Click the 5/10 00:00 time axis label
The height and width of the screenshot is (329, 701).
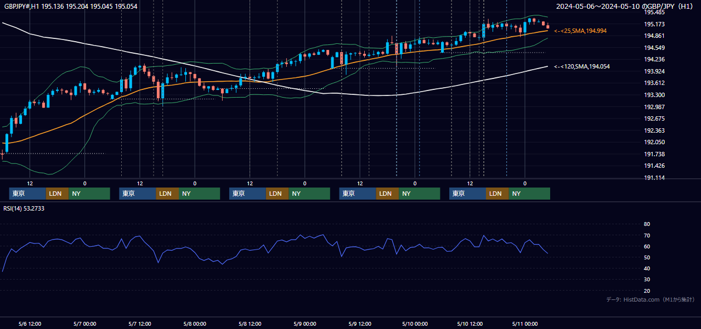pyautogui.click(x=415, y=324)
